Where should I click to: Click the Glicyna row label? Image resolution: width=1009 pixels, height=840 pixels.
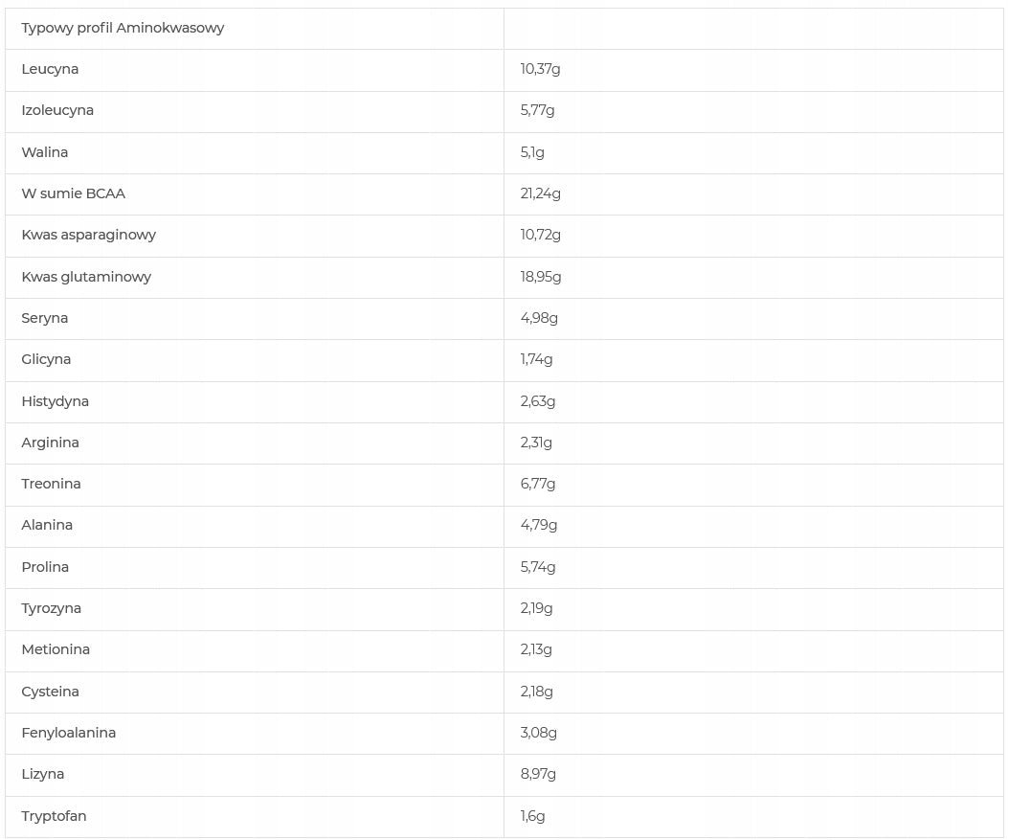click(x=46, y=359)
